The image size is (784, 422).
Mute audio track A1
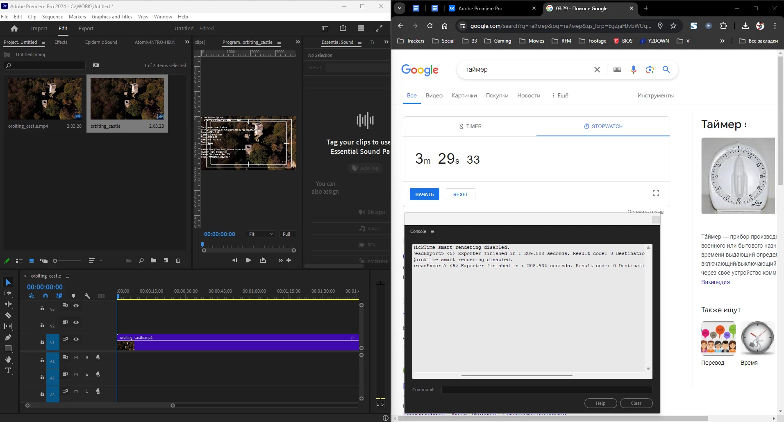click(x=76, y=357)
